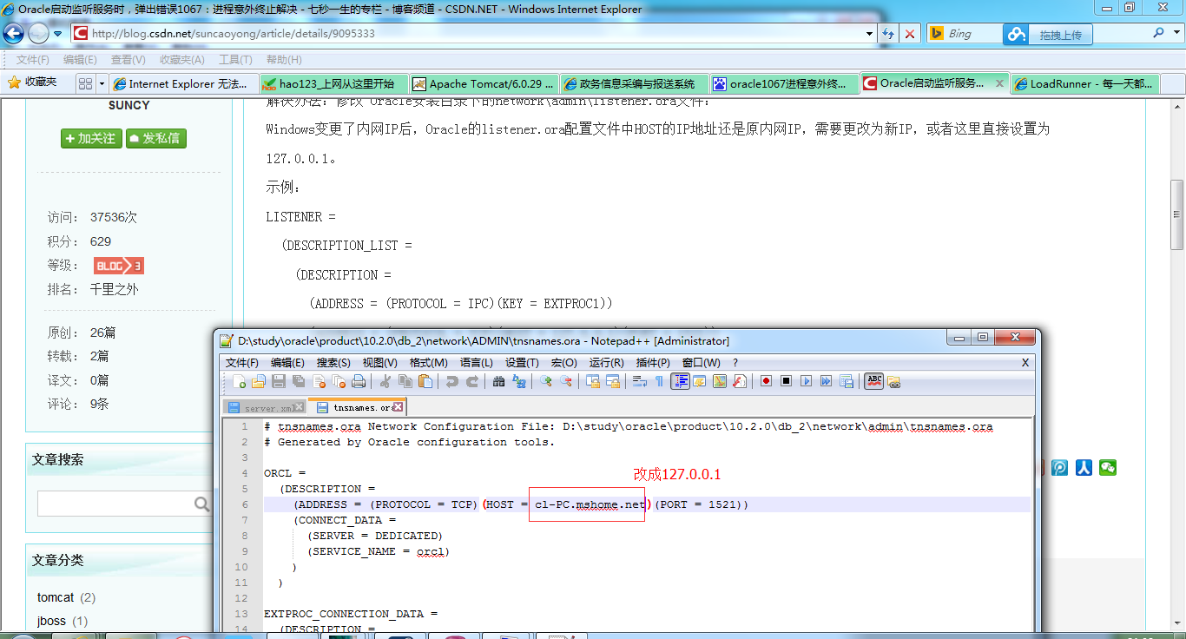Close the tnsnames.ora tab via its X
The height and width of the screenshot is (639, 1186).
point(399,406)
